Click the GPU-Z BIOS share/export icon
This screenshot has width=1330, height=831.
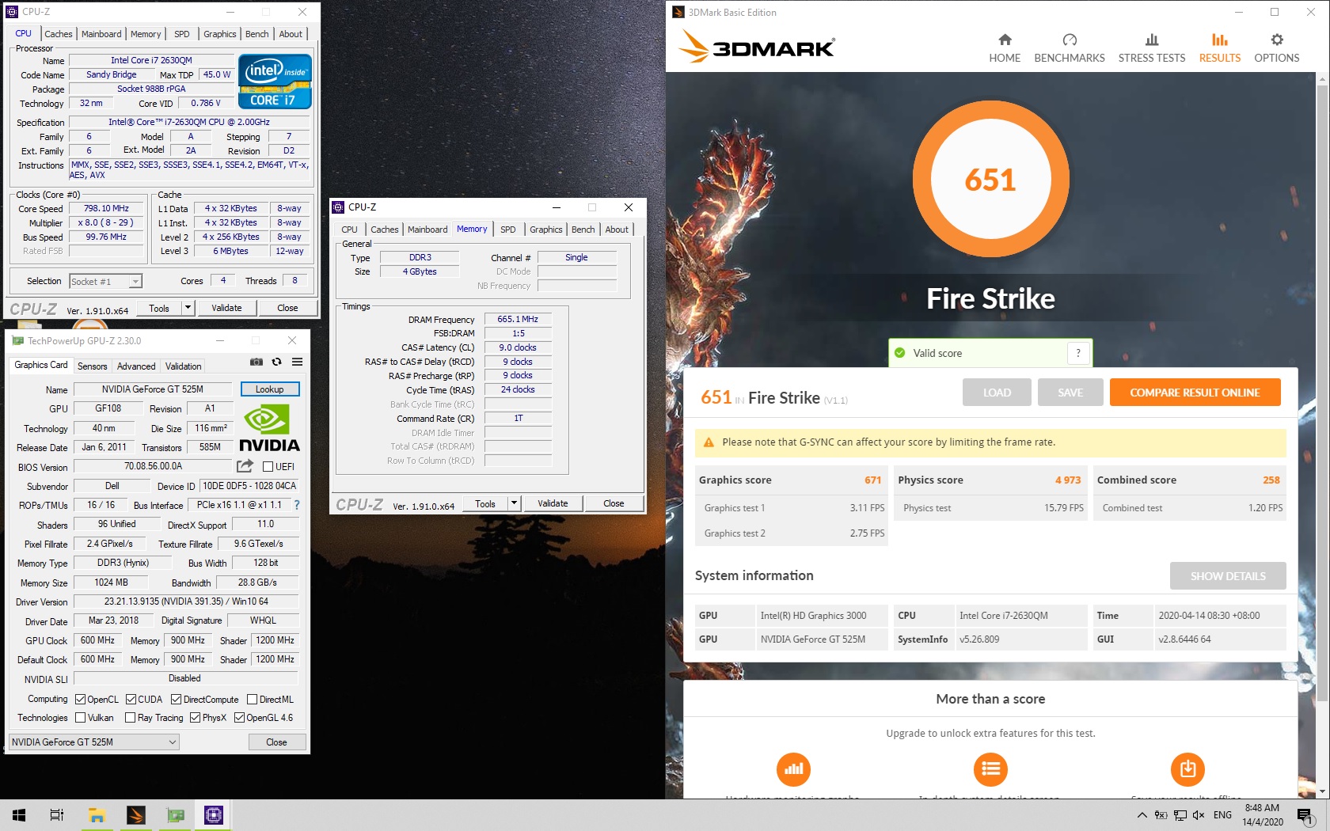pyautogui.click(x=245, y=466)
